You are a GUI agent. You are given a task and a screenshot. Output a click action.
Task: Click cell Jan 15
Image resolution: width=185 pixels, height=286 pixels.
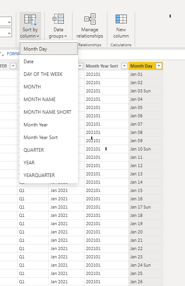coord(145,190)
